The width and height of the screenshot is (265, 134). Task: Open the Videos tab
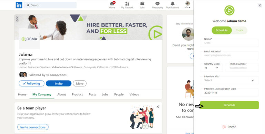[134, 94]
